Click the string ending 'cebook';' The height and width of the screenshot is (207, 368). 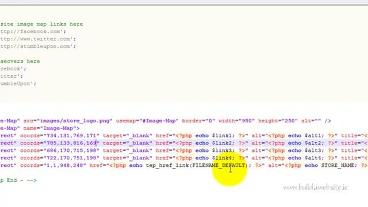13,69
